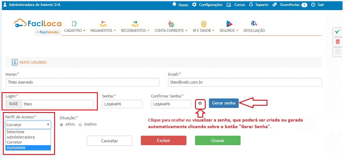The image size is (346, 160).
Task: Select the Inativo radio button
Action: click(x=80, y=124)
